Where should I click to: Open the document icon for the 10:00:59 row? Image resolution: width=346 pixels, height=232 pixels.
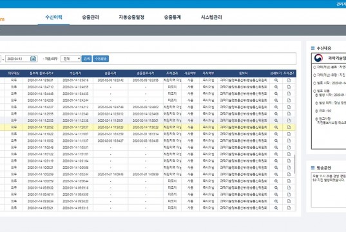coord(289,181)
